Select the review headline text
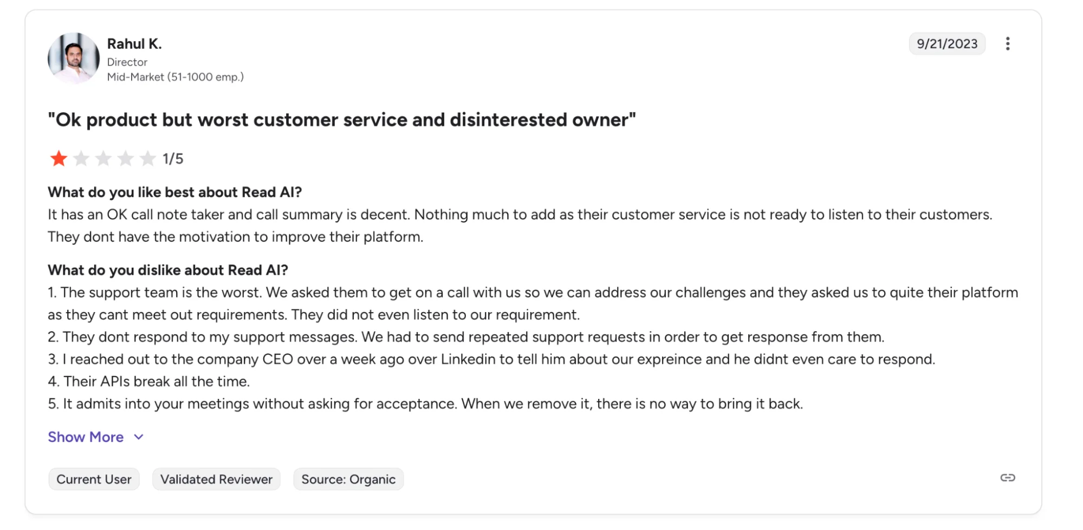This screenshot has width=1083, height=530. pos(342,120)
